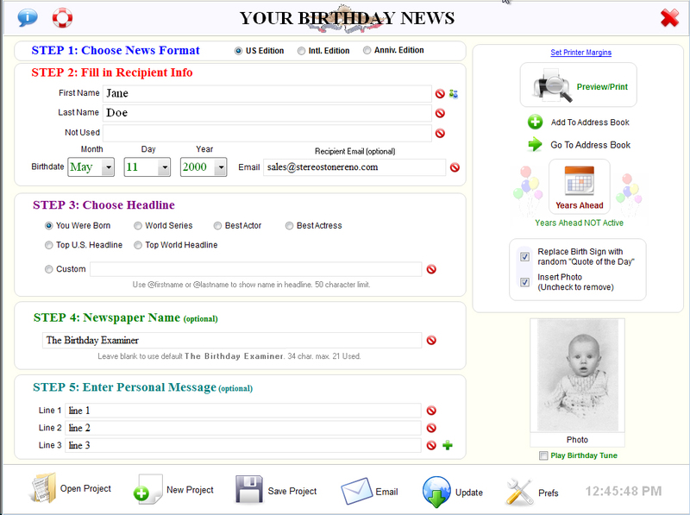Screen dimensions: 690x515
Task: Click the Email envelope icon
Action: point(356,491)
